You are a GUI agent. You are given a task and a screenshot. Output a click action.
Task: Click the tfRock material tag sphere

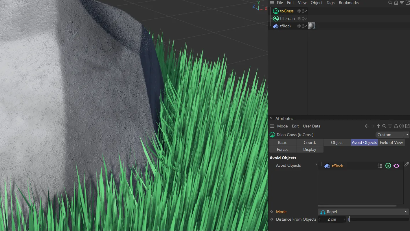click(x=311, y=26)
